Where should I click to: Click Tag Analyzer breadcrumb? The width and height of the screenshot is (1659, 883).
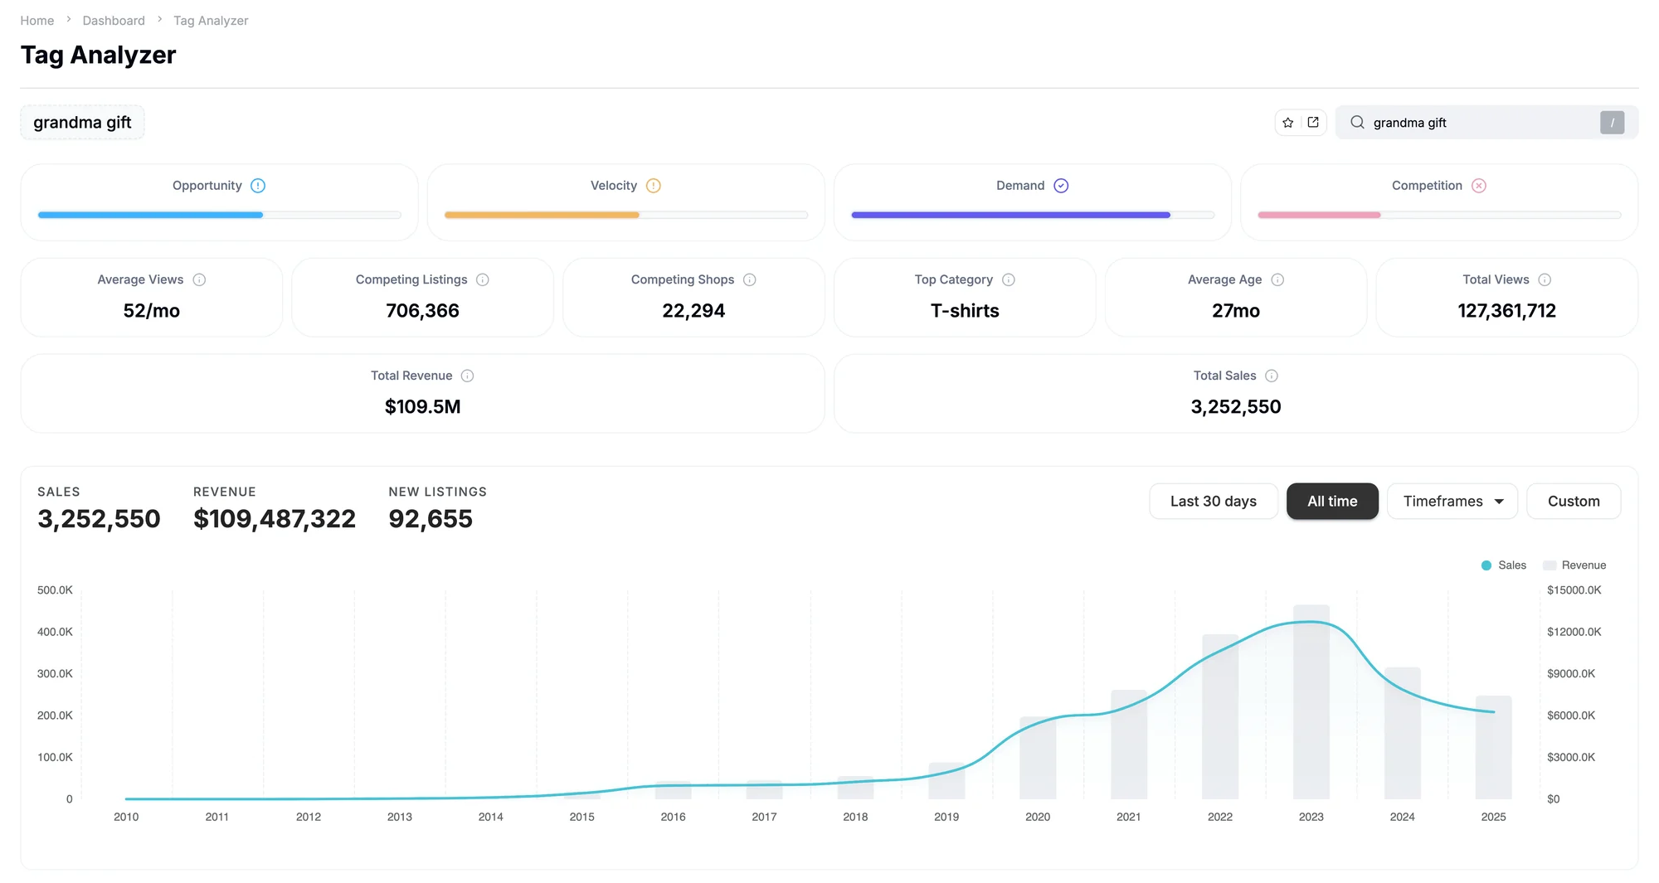[x=211, y=21]
